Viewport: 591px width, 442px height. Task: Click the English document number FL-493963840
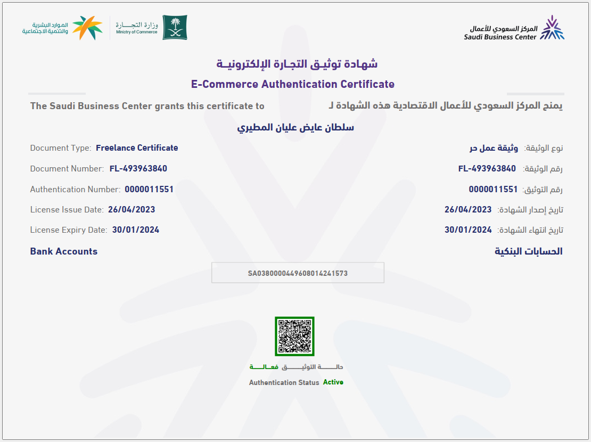[x=138, y=169]
